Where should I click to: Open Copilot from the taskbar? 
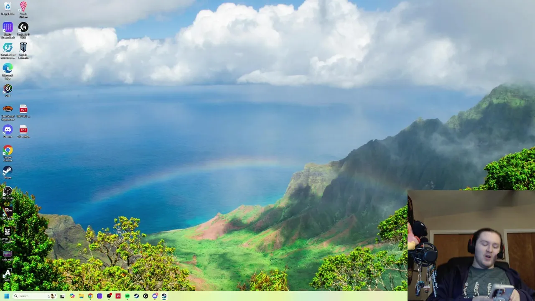(72, 296)
